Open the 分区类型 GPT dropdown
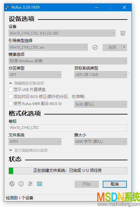 point(35,75)
